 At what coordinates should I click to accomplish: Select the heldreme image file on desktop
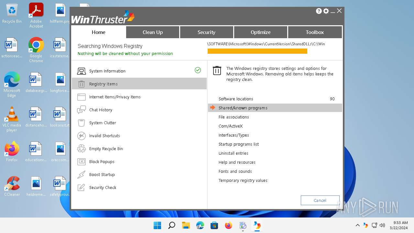pyautogui.click(x=36, y=186)
